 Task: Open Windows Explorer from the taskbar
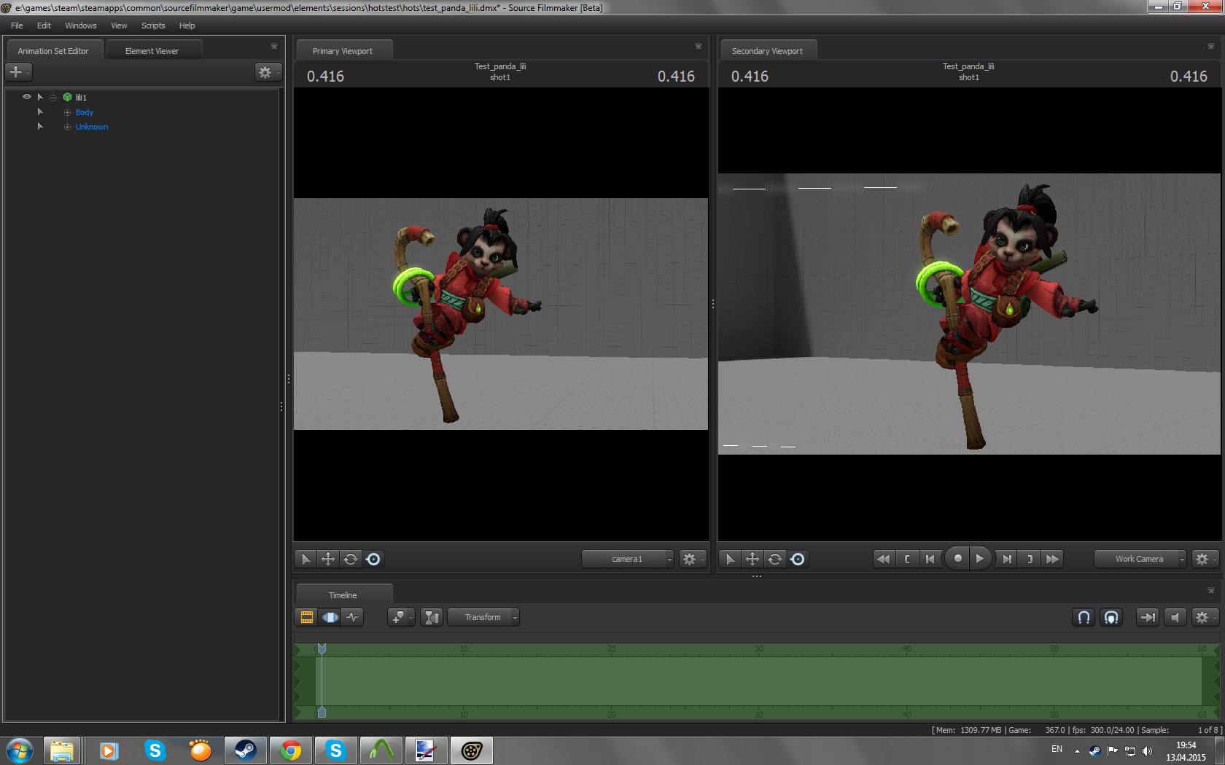click(x=62, y=750)
